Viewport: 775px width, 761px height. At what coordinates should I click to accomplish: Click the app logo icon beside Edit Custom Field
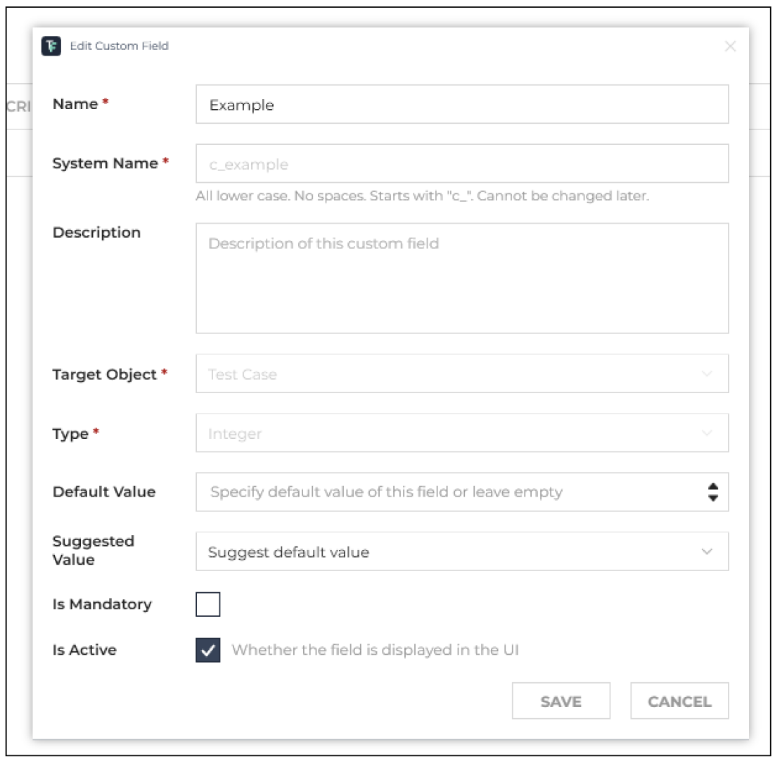point(51,46)
